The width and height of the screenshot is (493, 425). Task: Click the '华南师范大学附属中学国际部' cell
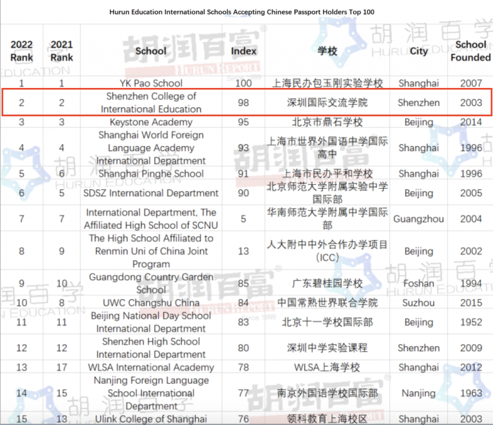(x=327, y=219)
